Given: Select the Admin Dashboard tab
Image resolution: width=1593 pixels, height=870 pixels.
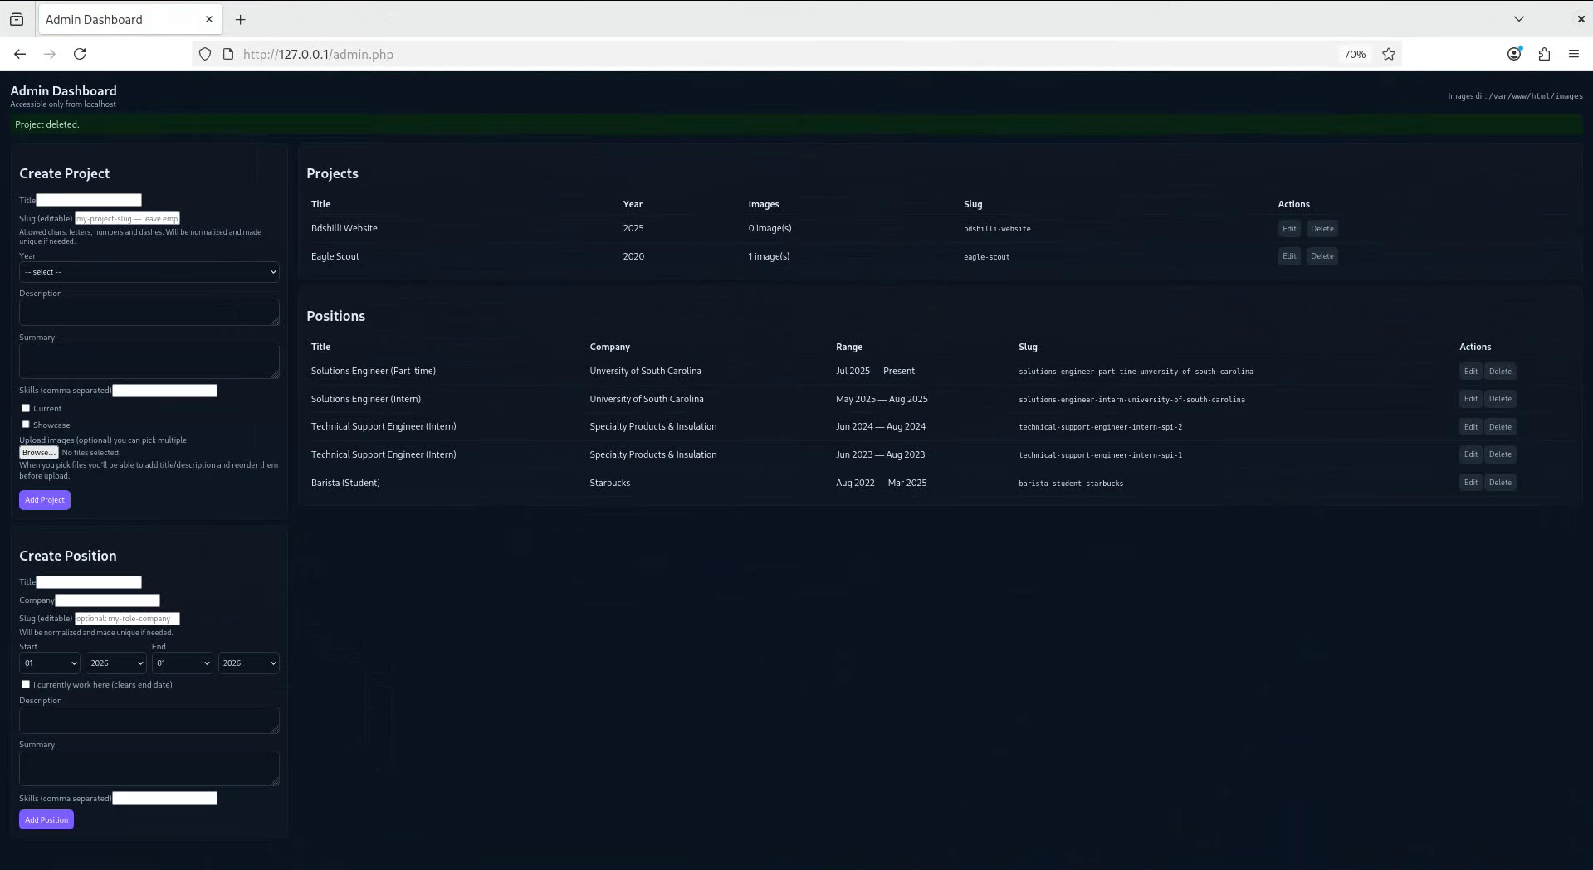Looking at the screenshot, I should (x=116, y=19).
